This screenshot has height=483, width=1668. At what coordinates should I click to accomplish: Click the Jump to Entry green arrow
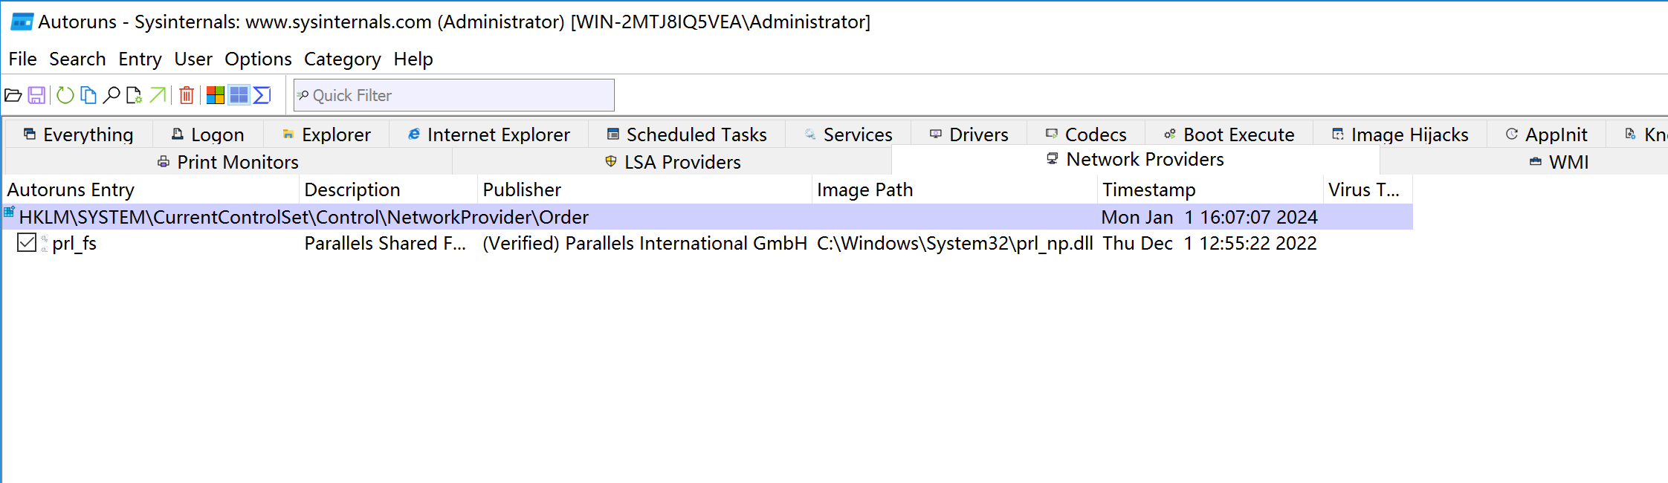(158, 95)
